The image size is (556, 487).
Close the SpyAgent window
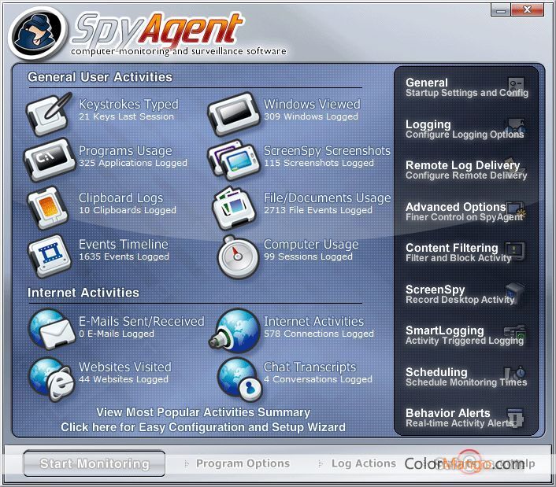(x=528, y=10)
